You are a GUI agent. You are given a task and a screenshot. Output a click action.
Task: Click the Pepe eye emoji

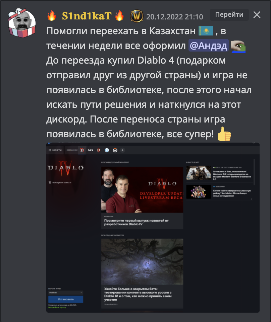(238, 47)
